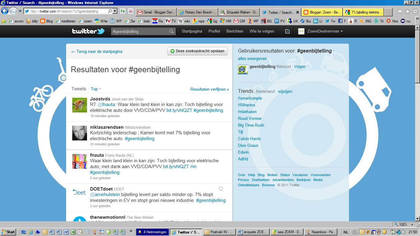Open recent pages dropdown next to Forward button

20,11
